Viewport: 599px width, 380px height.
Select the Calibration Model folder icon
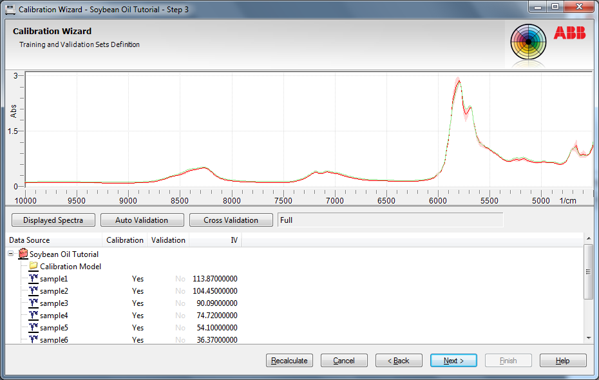[33, 266]
